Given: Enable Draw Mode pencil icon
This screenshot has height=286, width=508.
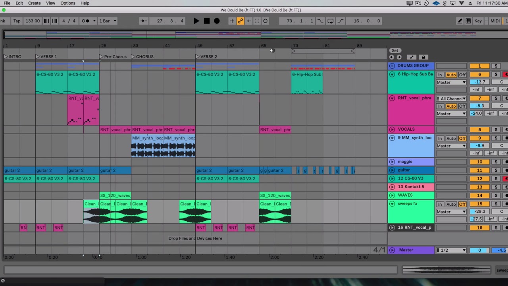Looking at the screenshot, I should [x=460, y=21].
